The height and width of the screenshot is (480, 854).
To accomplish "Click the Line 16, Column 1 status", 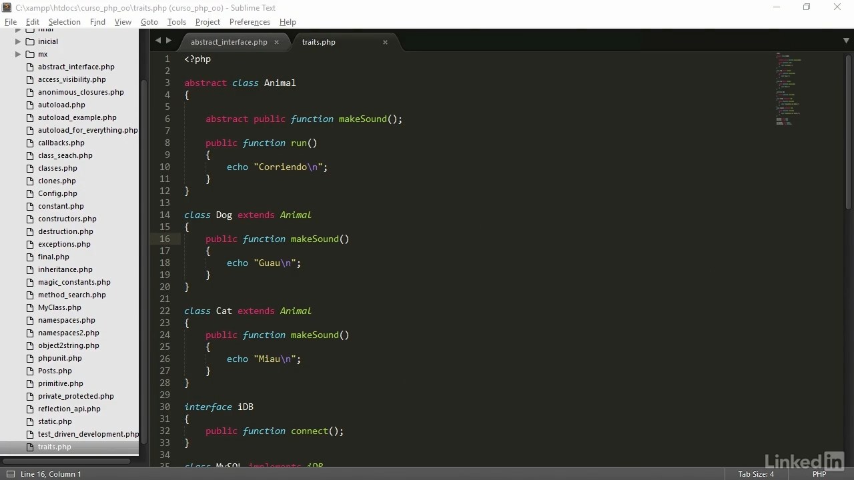I will click(51, 474).
